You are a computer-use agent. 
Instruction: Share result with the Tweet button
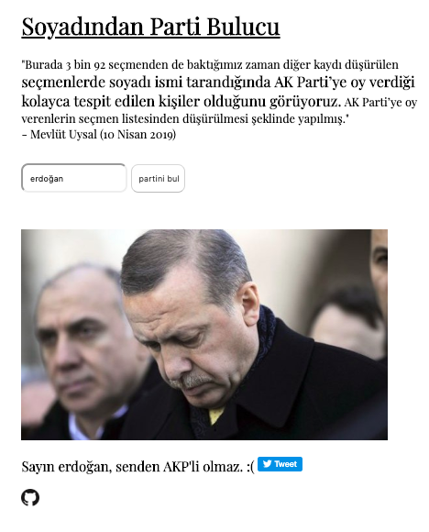pos(280,464)
